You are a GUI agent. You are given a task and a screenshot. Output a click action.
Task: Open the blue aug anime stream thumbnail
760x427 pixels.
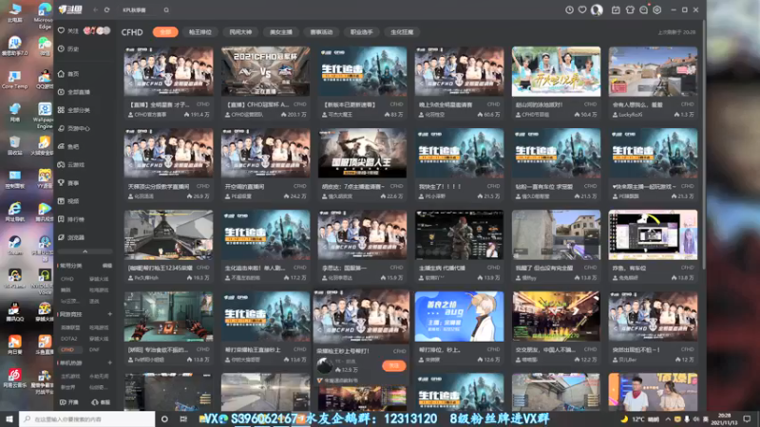tap(459, 316)
